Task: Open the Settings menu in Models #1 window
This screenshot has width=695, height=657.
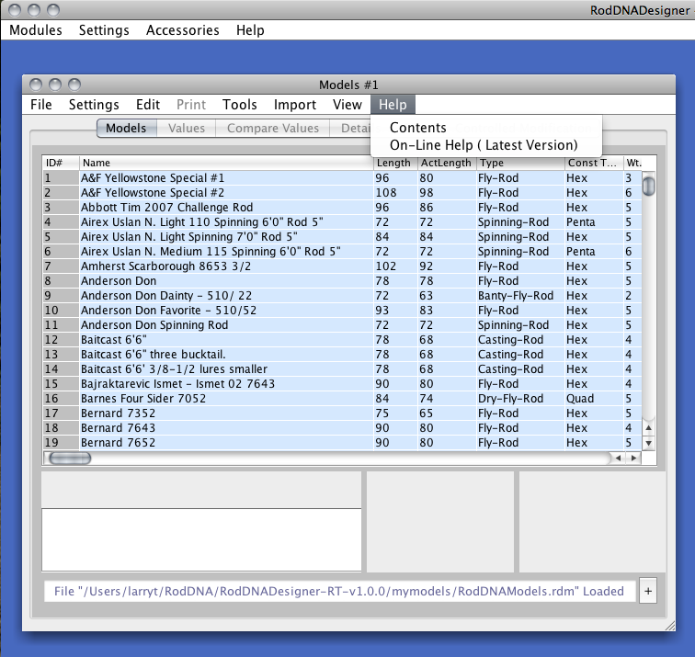Action: (x=94, y=105)
